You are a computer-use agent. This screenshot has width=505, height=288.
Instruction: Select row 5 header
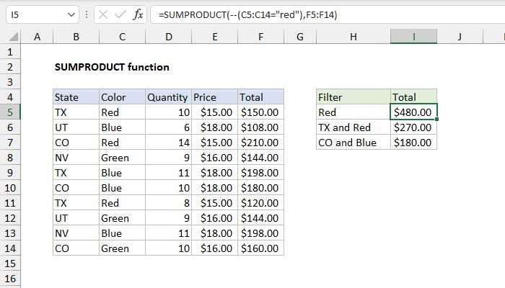click(x=10, y=112)
